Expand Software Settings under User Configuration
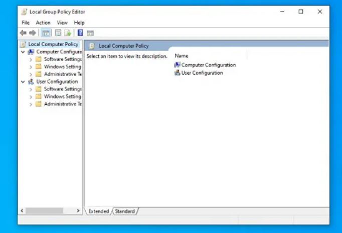The image size is (342, 233). coord(31,89)
